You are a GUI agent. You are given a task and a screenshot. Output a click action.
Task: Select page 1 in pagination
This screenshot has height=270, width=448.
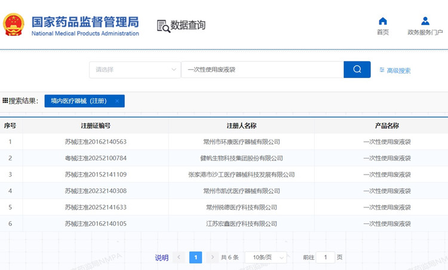[x=195, y=257]
